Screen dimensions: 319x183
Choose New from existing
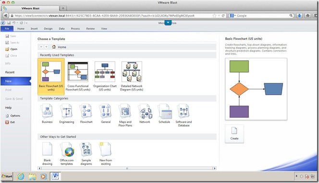pos(106,154)
